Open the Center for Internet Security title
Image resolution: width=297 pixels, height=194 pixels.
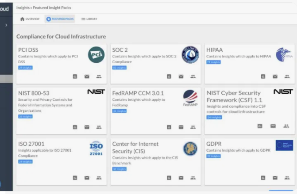135,147
